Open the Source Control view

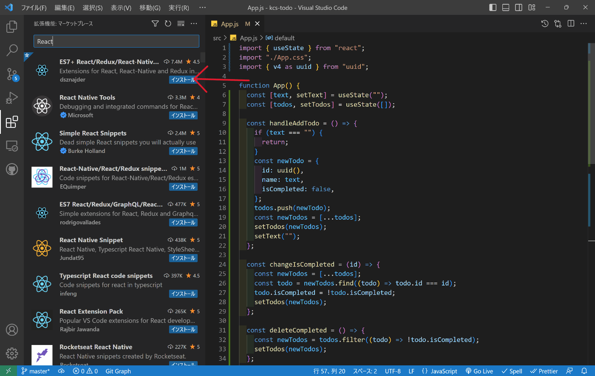pyautogui.click(x=11, y=74)
